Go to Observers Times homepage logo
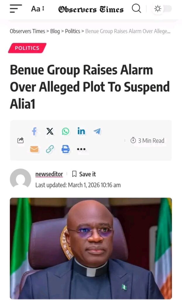182x300 pixels. 91,9
